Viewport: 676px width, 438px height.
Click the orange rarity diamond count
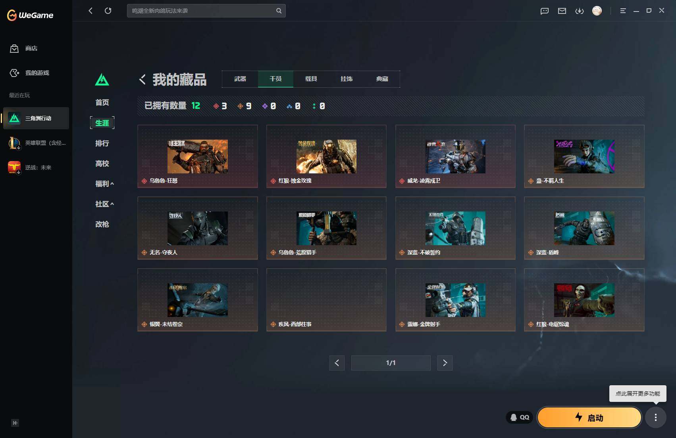[245, 106]
